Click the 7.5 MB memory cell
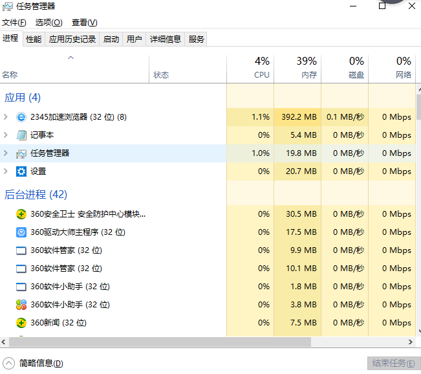Screen dimensions: 421x374 pyautogui.click(x=297, y=323)
